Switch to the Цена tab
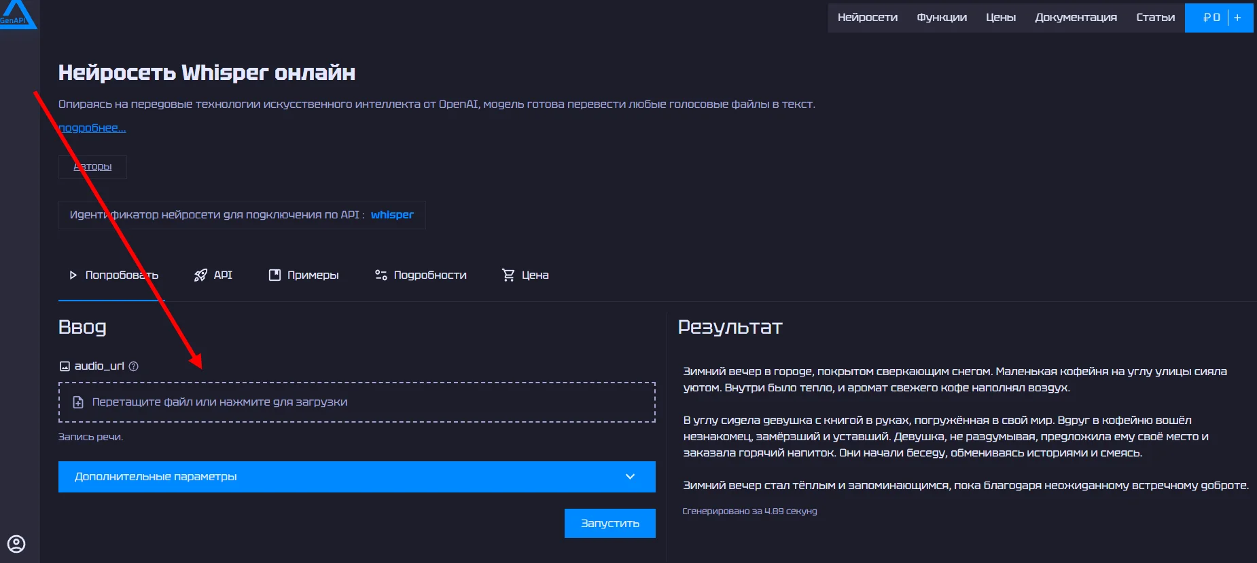Screen dimensions: 1257x563 pos(525,275)
